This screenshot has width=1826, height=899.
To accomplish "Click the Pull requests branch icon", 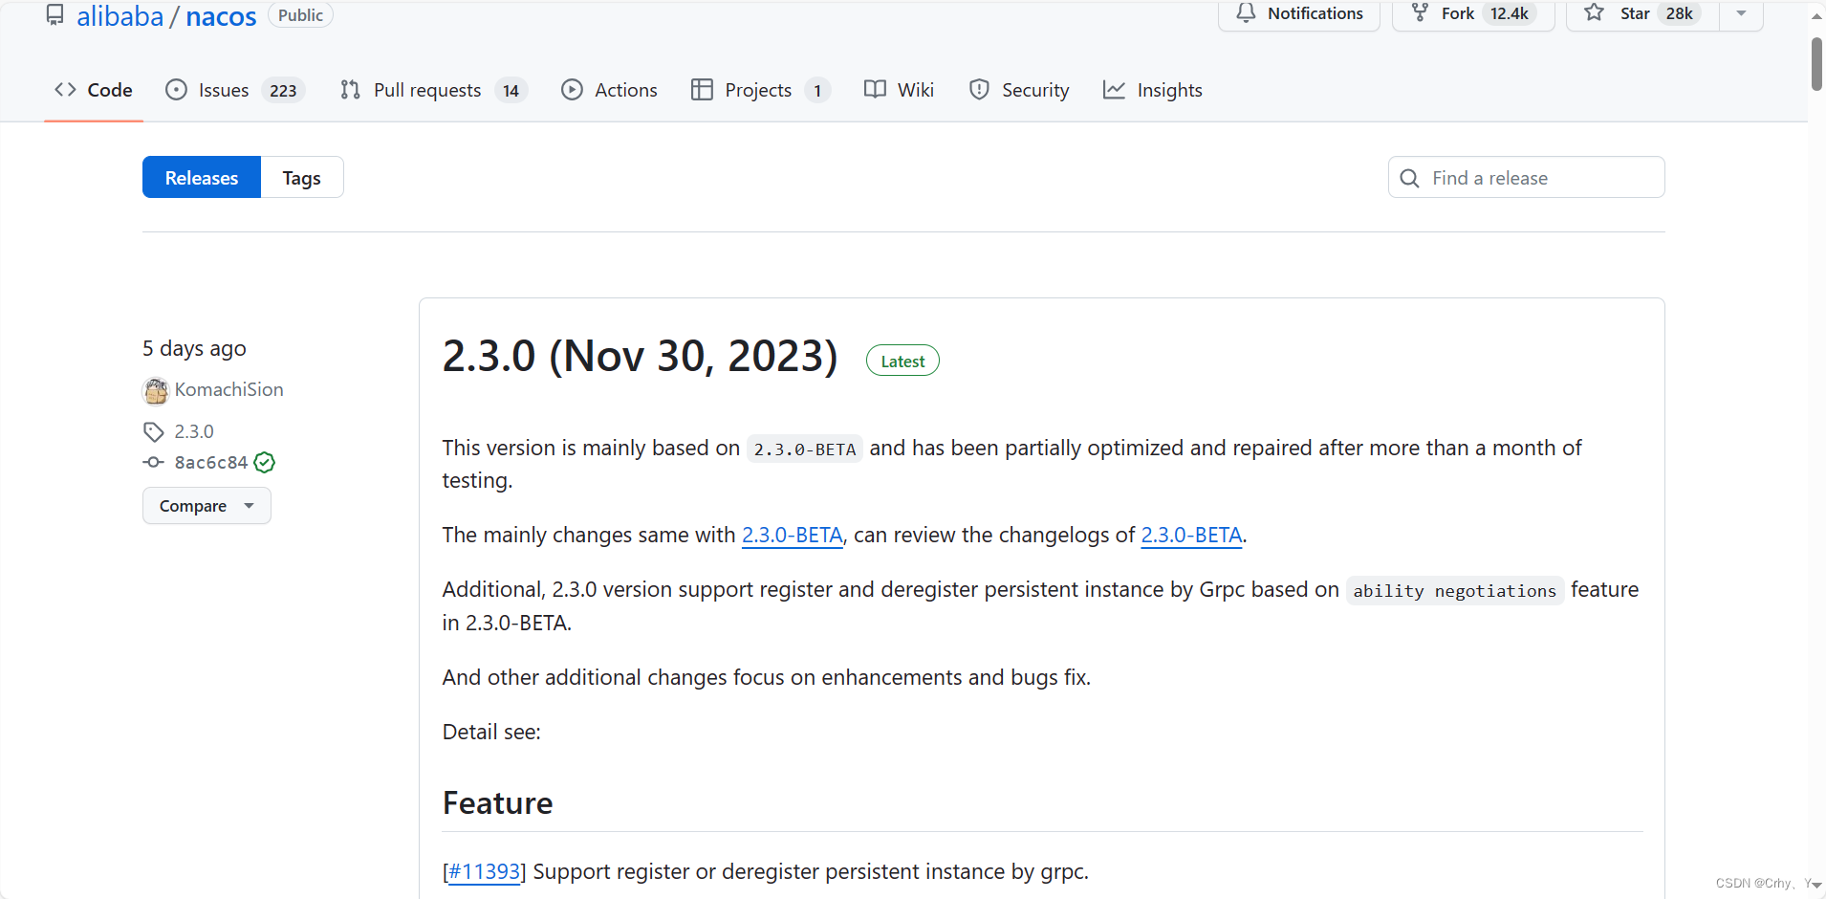I will [350, 90].
